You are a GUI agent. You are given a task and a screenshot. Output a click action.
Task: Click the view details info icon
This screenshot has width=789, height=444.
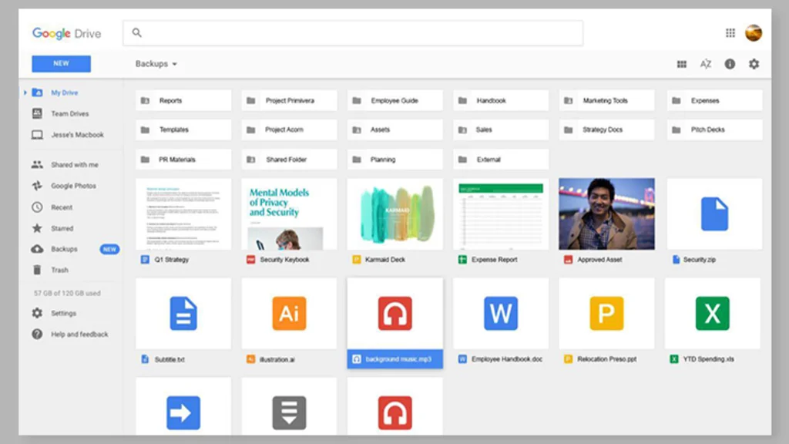tap(729, 65)
